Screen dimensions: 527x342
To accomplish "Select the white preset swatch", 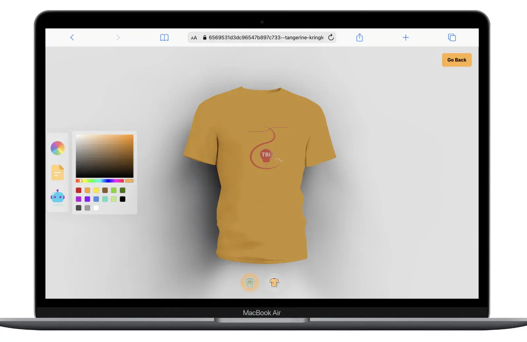I will 96,208.
